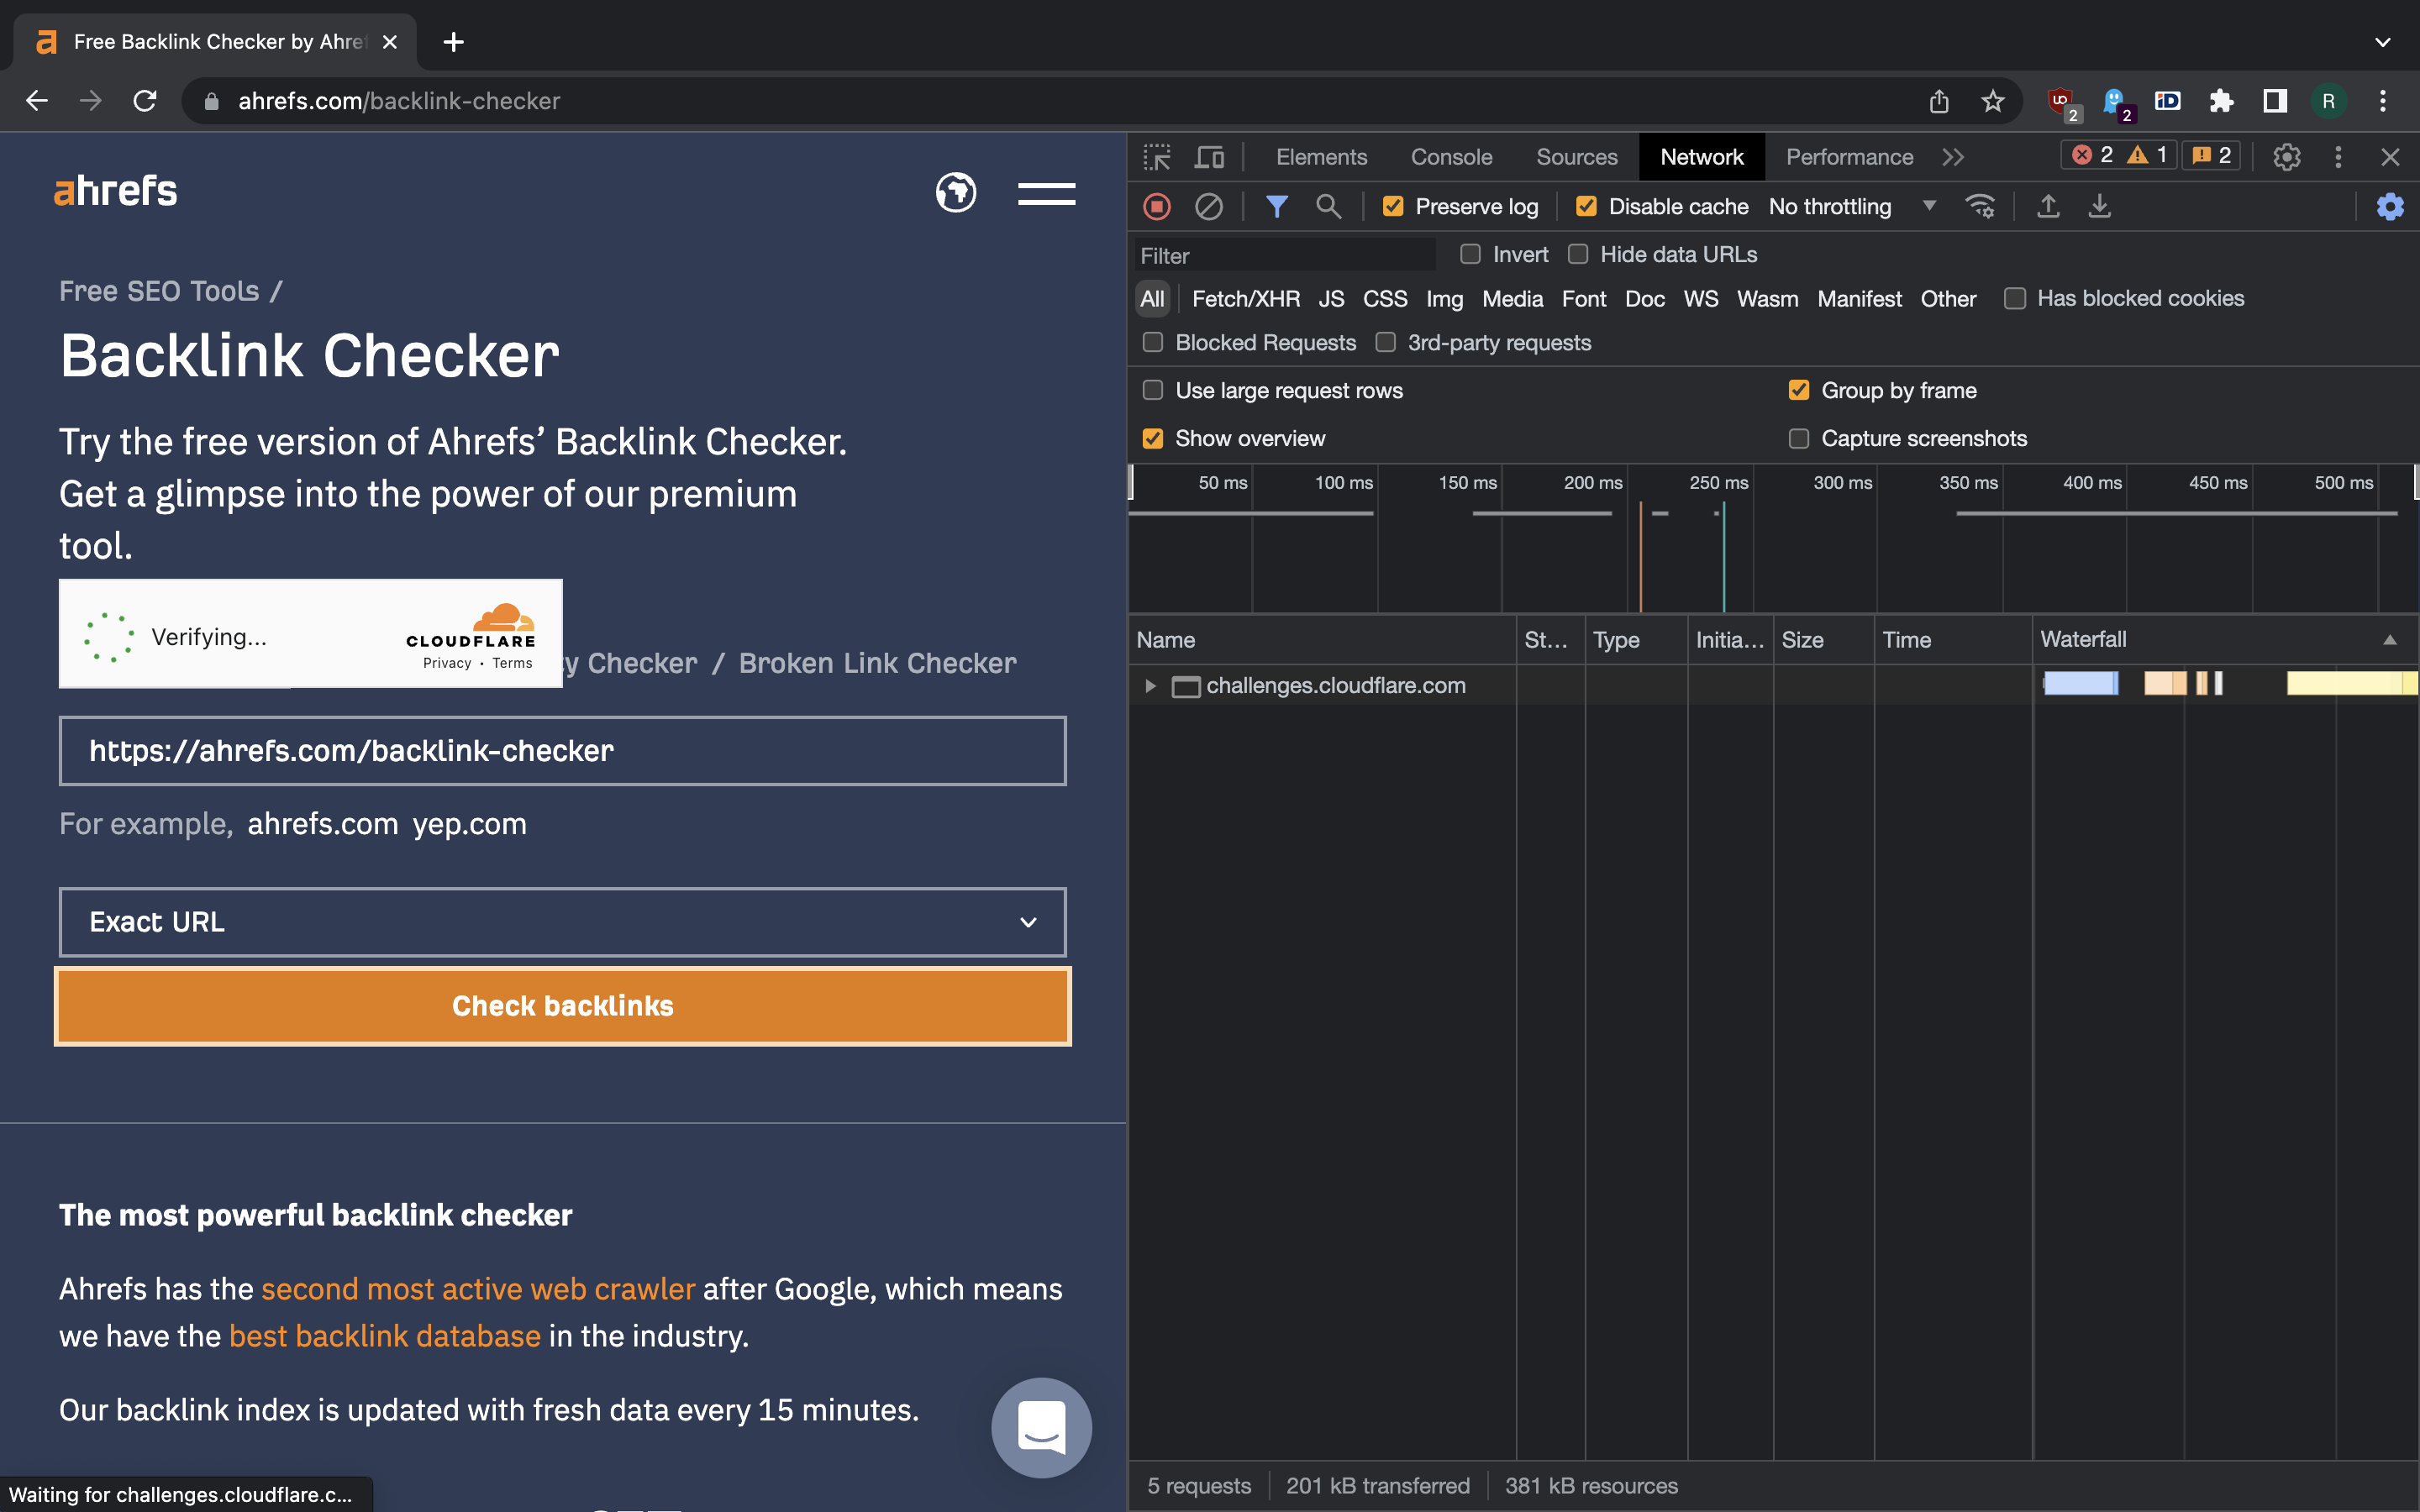Click the yep.com example link
The height and width of the screenshot is (1512, 2420).
click(x=469, y=824)
